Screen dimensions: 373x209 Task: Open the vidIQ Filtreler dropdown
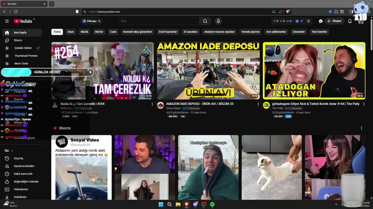[x=92, y=21]
